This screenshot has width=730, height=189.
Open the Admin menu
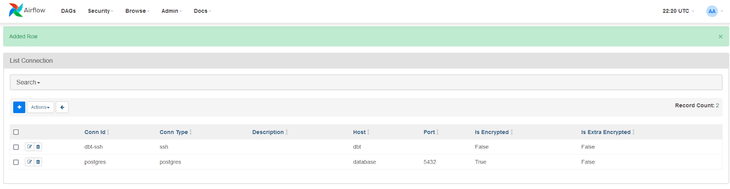(x=171, y=11)
